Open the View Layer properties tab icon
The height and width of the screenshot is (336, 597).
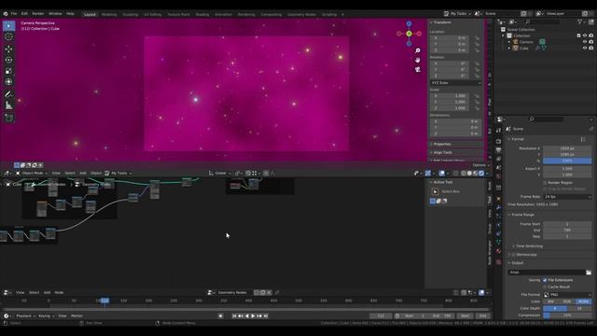[498, 159]
